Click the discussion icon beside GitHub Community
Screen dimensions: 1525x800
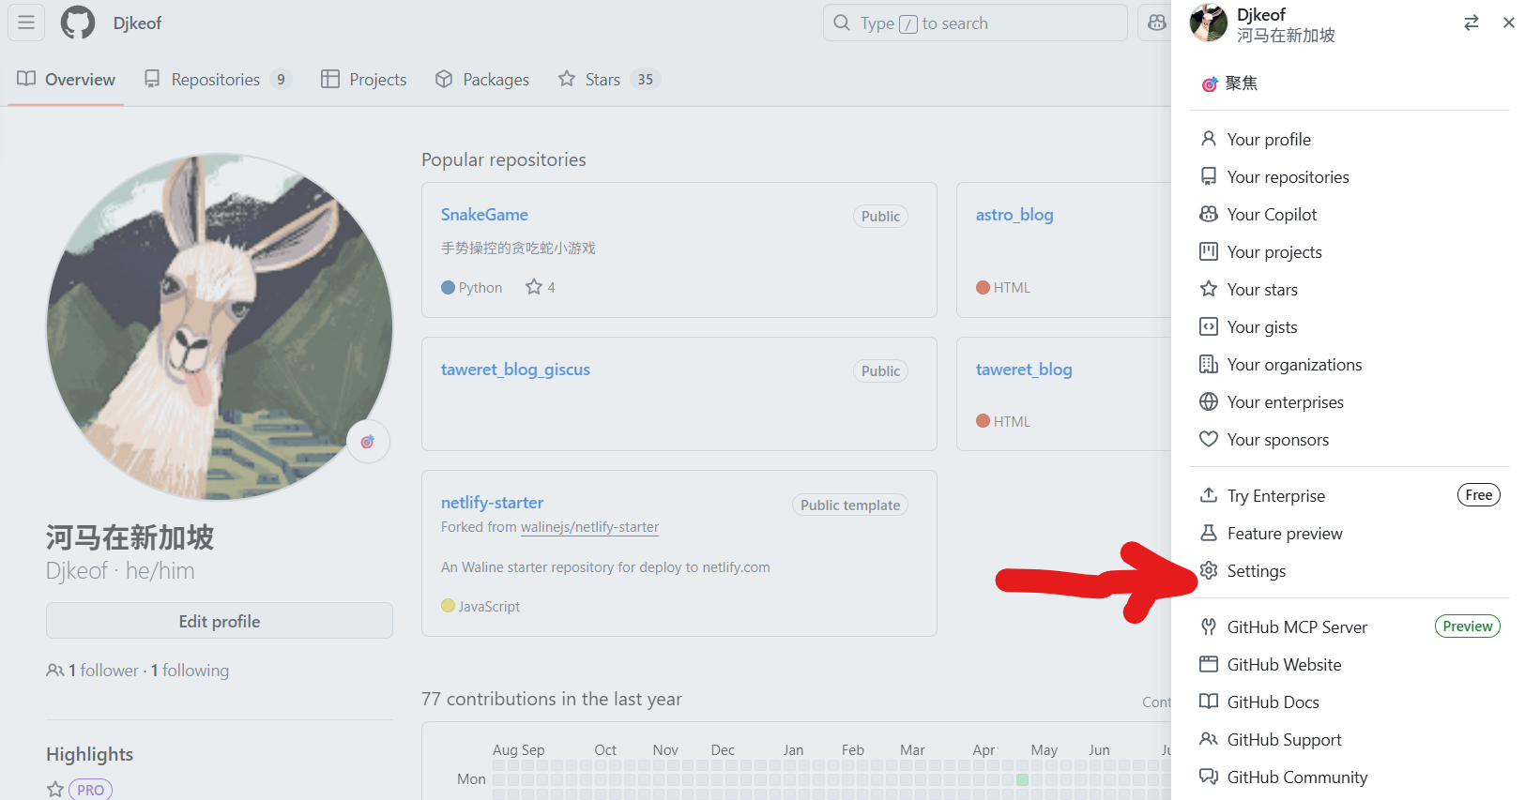pos(1209,777)
